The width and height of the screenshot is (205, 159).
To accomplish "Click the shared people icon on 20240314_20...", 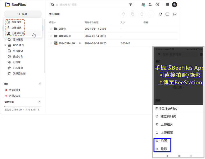I will tap(80, 43).
